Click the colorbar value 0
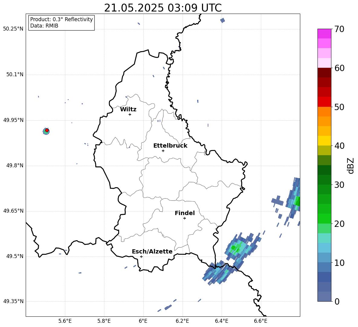Screen dimensions: 358x327 337,301
